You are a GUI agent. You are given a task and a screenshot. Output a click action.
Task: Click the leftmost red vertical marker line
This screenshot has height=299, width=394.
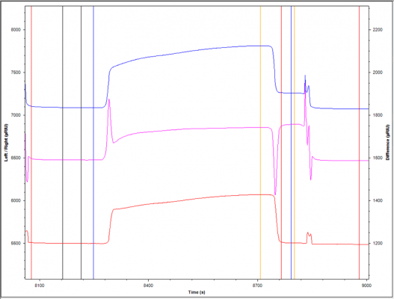click(x=31, y=143)
